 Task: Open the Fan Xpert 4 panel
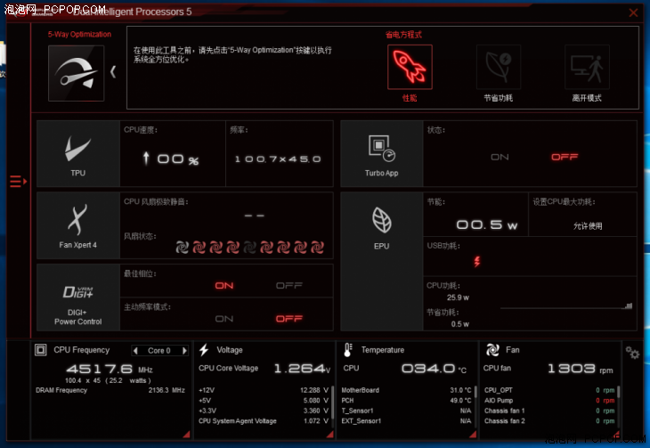(x=78, y=225)
